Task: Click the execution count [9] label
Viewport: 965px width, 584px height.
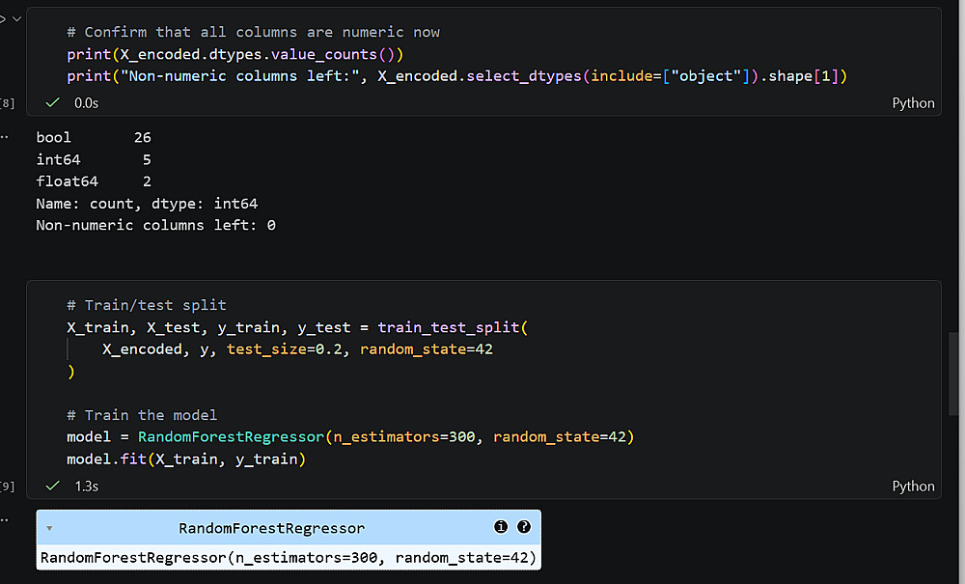Action: tap(8, 487)
